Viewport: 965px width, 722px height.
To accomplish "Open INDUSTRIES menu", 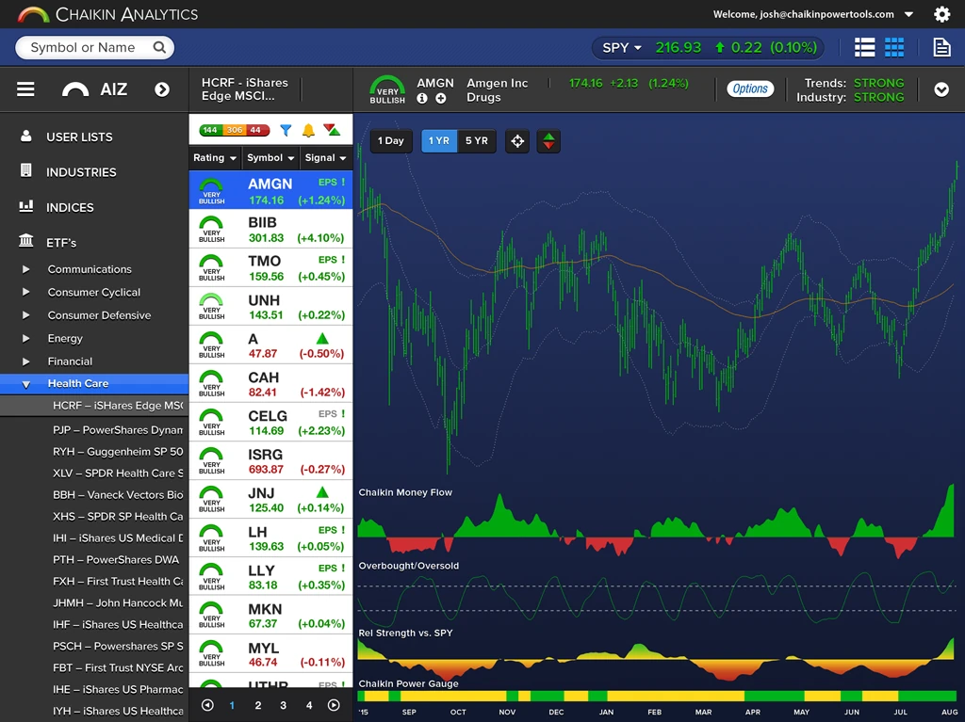I will tap(81, 172).
